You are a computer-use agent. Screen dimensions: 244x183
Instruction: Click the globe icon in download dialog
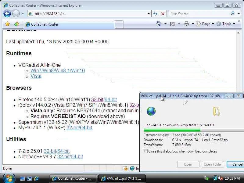(x=151, y=111)
